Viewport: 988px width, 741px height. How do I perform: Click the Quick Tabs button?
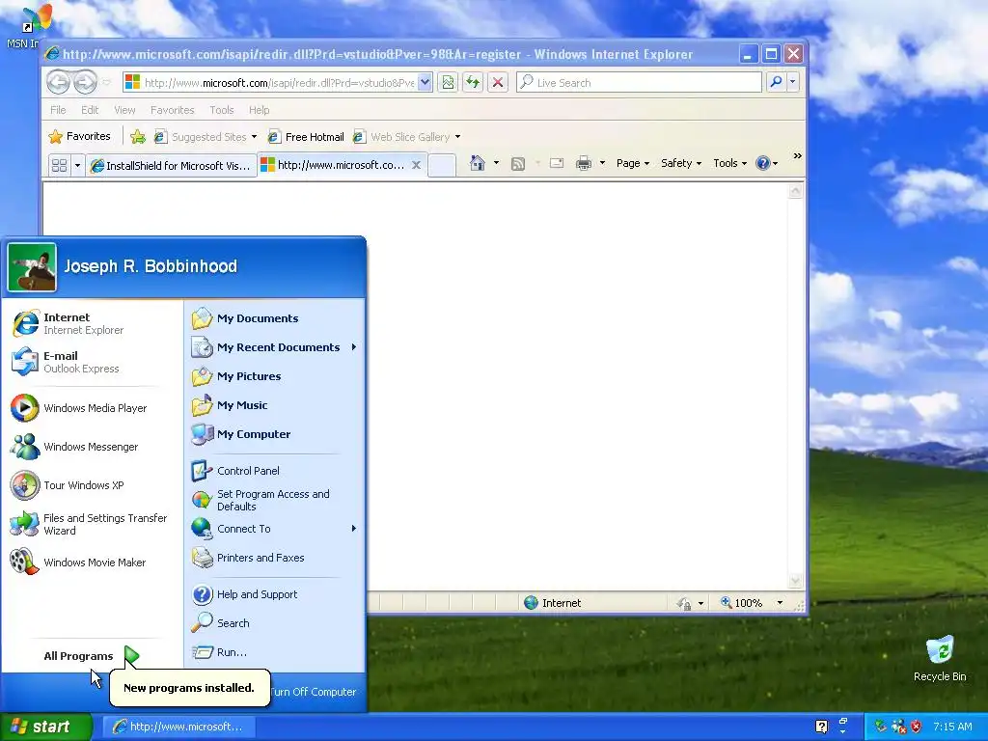[x=59, y=166]
